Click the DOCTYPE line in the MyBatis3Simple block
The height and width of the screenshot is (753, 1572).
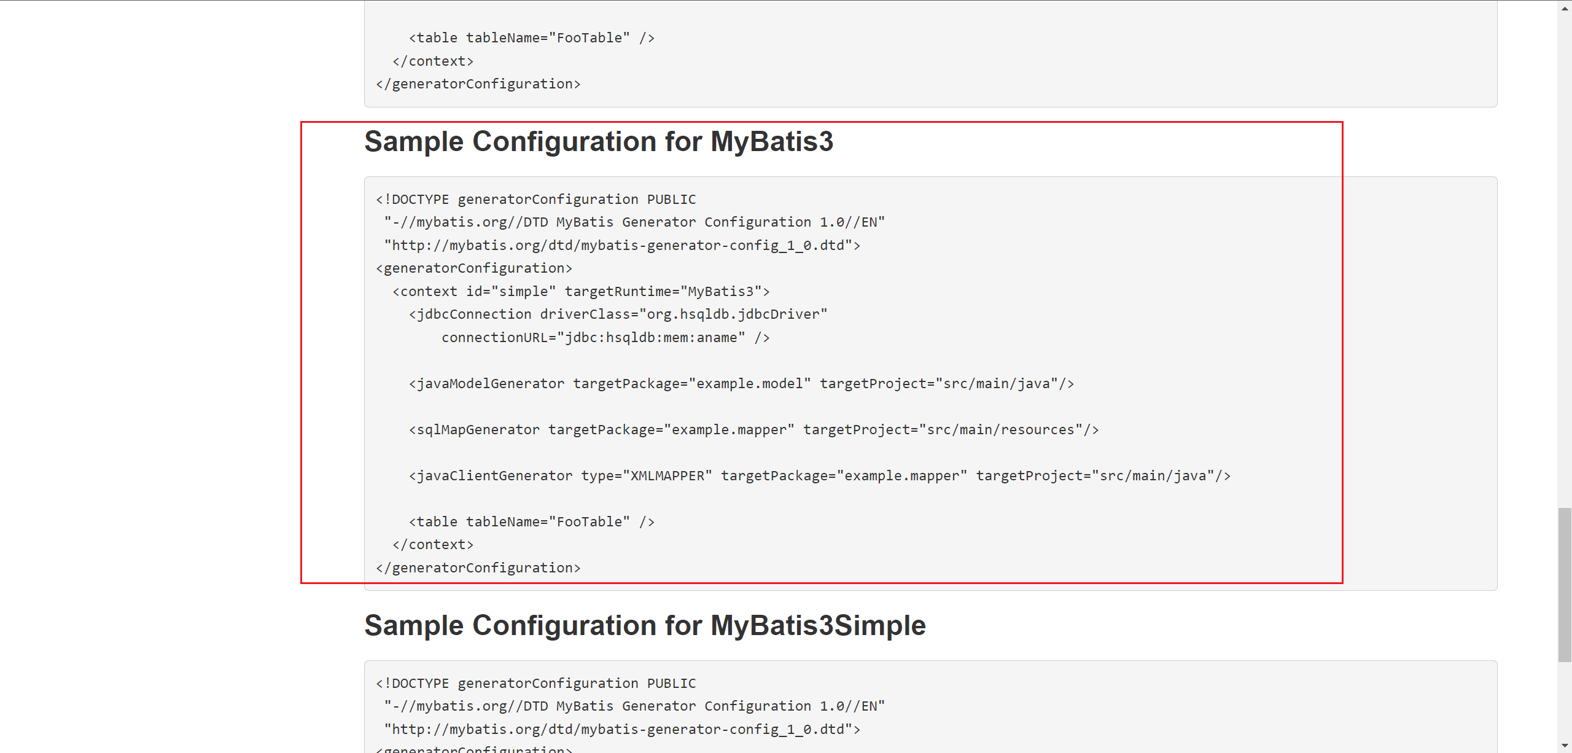(x=536, y=683)
